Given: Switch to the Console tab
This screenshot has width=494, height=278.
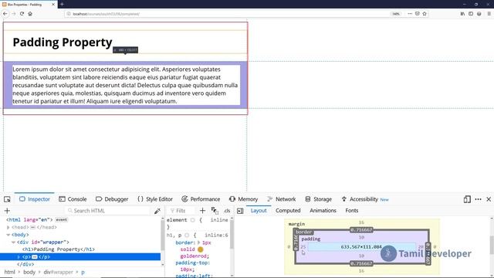Looking at the screenshot, I should click(73, 199).
